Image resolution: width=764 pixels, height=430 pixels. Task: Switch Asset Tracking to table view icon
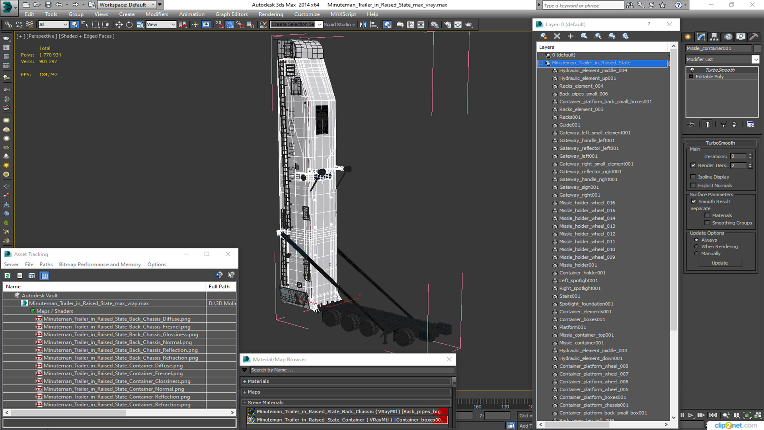[x=44, y=276]
